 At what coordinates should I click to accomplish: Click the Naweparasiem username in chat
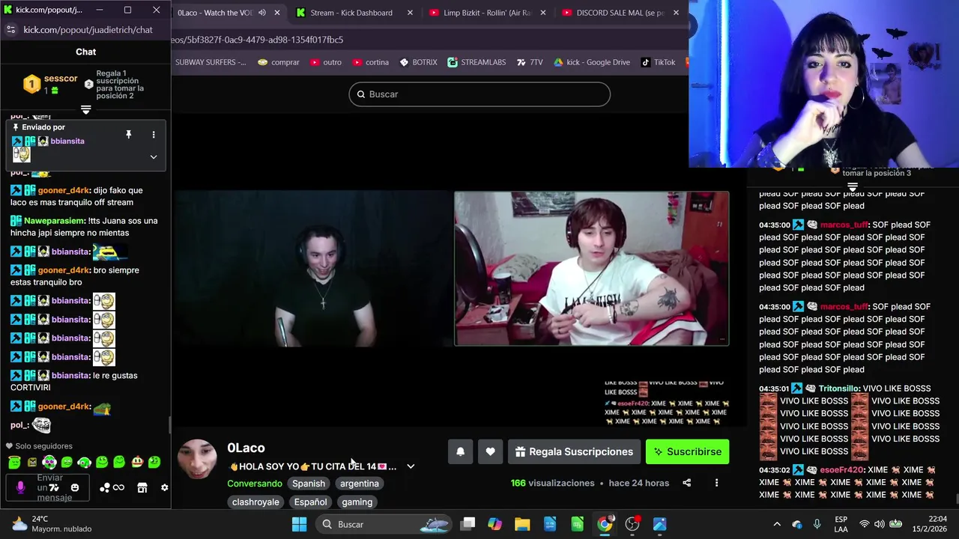(x=55, y=221)
